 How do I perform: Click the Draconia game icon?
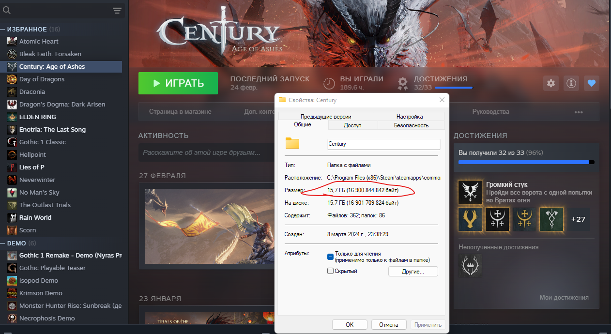12,91
